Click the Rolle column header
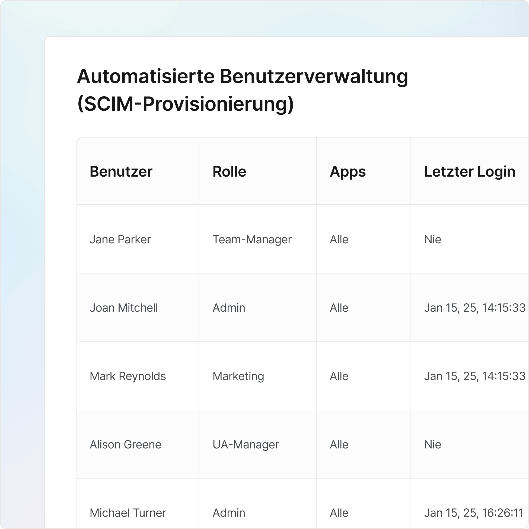Image resolution: width=529 pixels, height=529 pixels. (229, 172)
